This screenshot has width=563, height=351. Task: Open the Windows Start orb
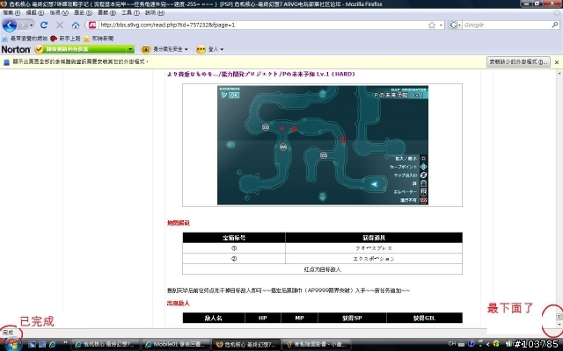click(x=13, y=344)
